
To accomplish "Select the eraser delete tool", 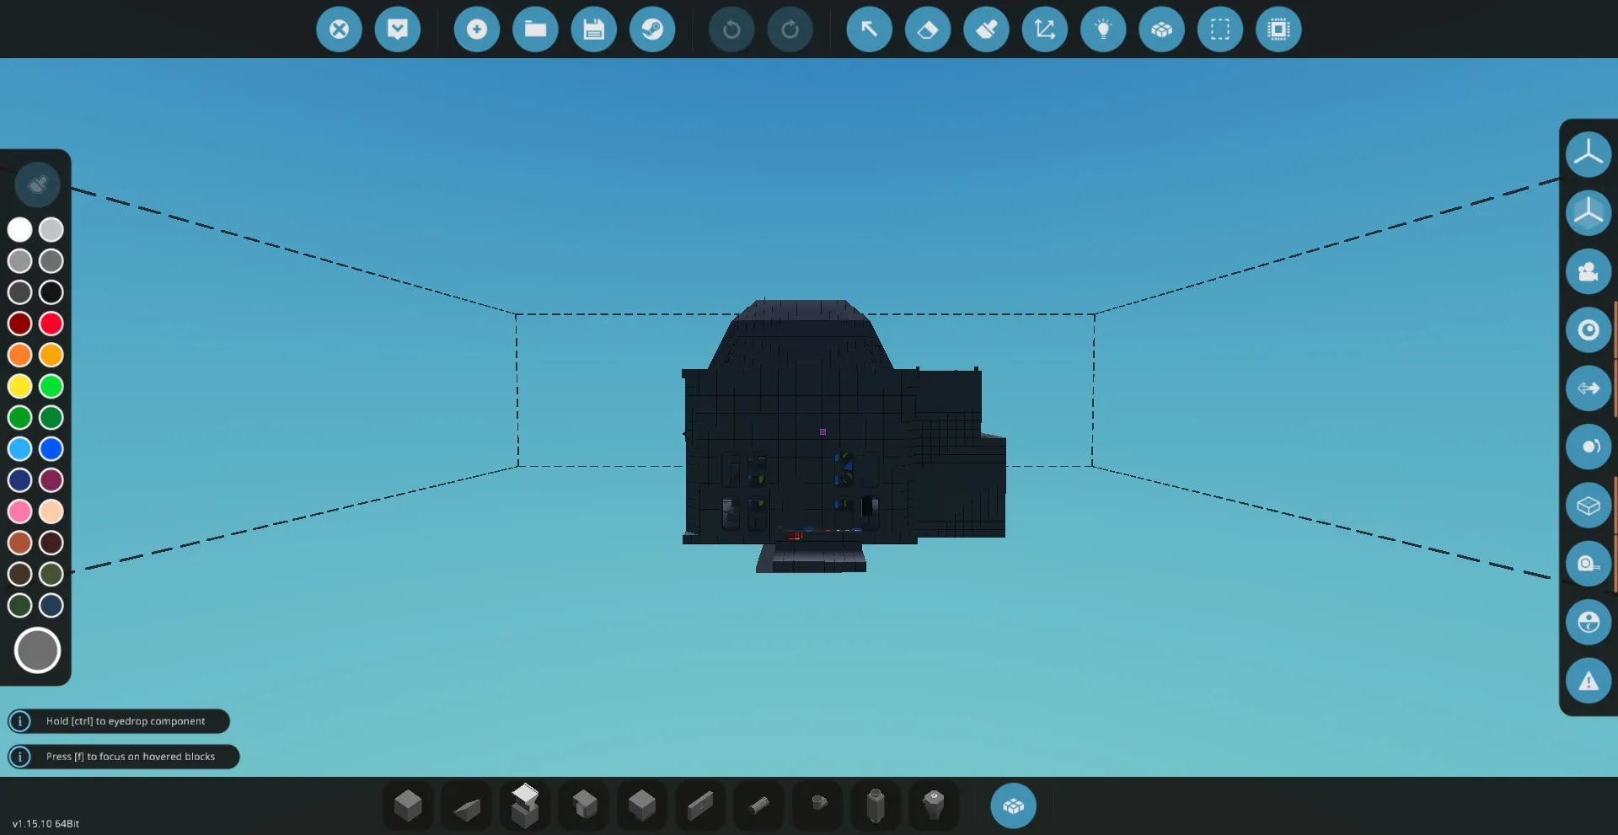I will click(928, 29).
